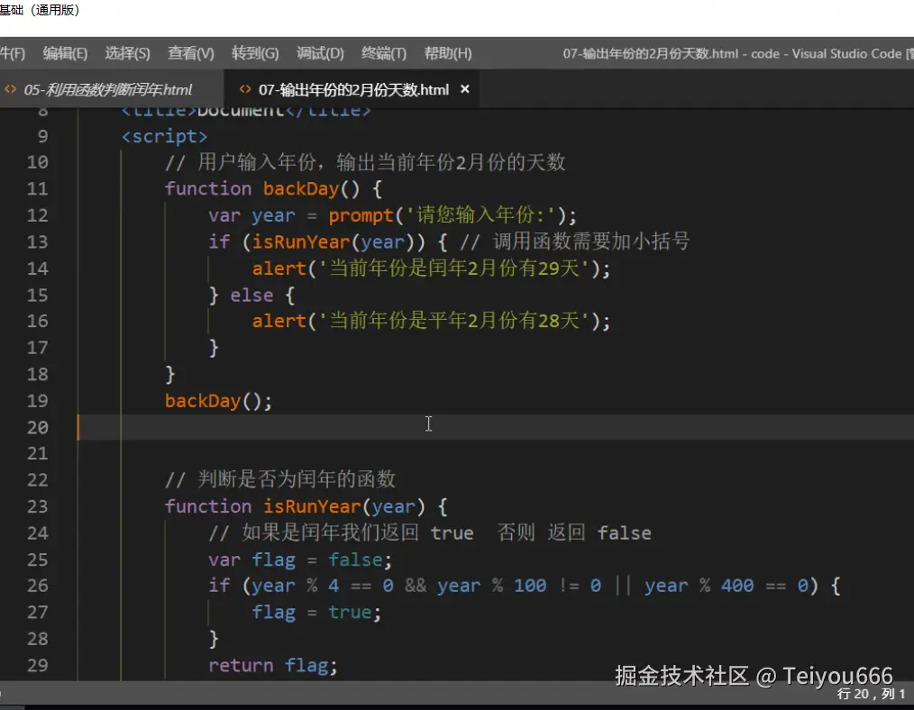The width and height of the screenshot is (914, 710).
Task: Click isRunYear call on line 13
Action: 301,241
